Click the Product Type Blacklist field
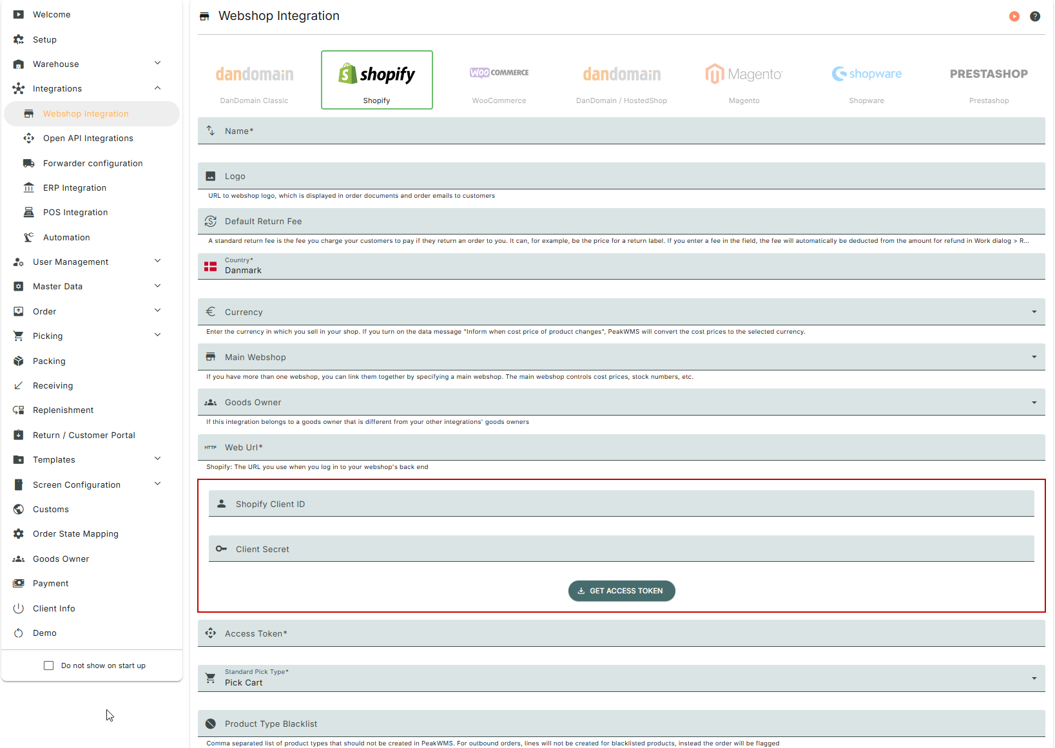 click(x=621, y=724)
